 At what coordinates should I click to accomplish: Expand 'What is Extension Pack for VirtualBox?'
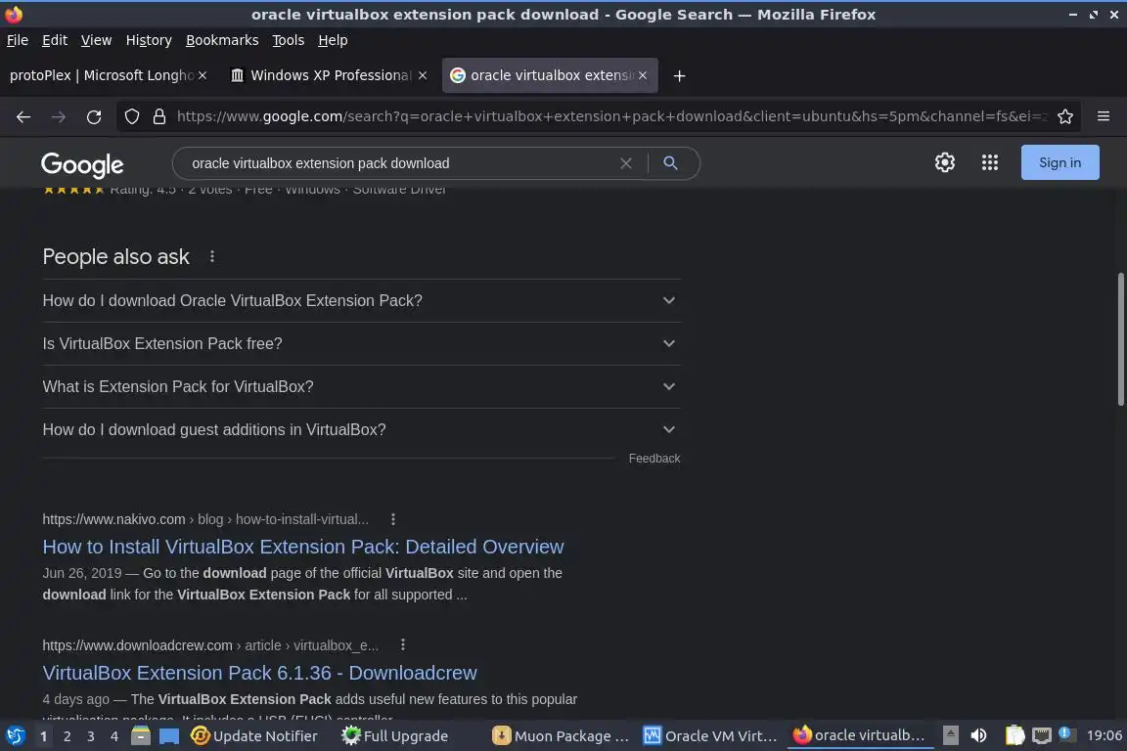[x=362, y=386]
